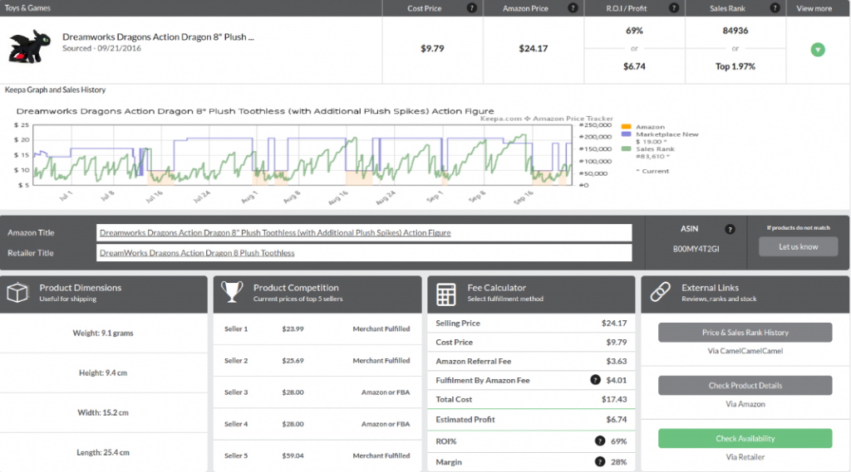
Task: Click the External Links chain icon
Action: (661, 292)
